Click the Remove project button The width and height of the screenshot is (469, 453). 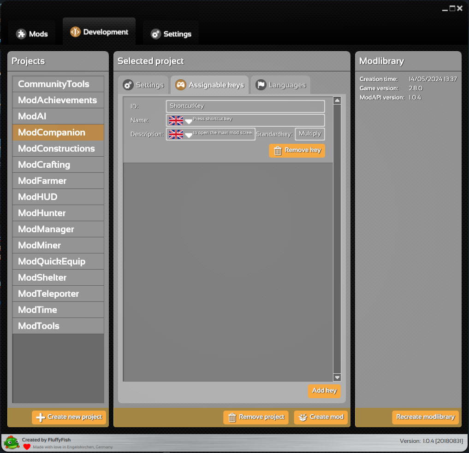click(x=256, y=417)
